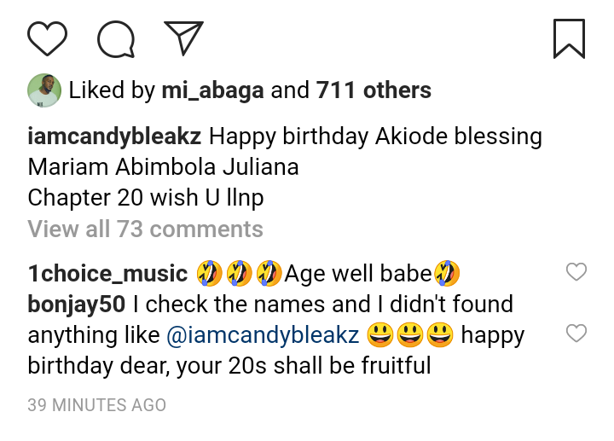View the 711 others who liked
The image size is (614, 441).
click(x=374, y=90)
